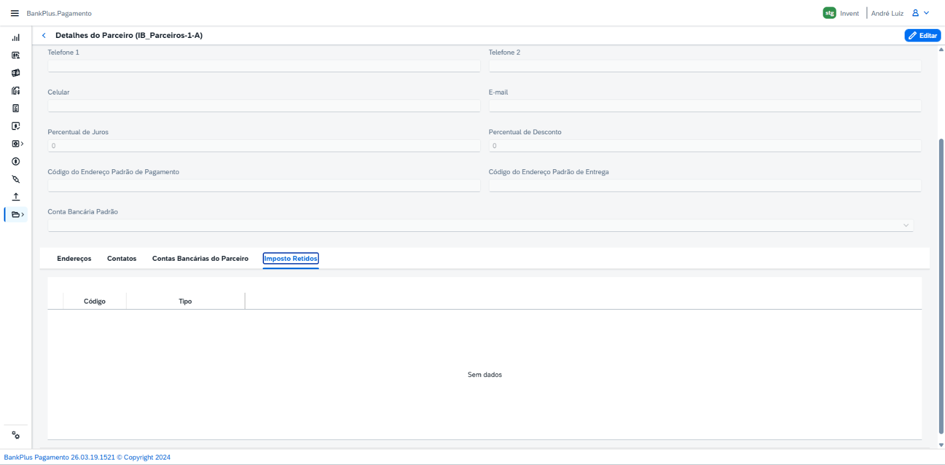Open the folder sidebar menu item
The image size is (945, 465).
(x=17, y=214)
